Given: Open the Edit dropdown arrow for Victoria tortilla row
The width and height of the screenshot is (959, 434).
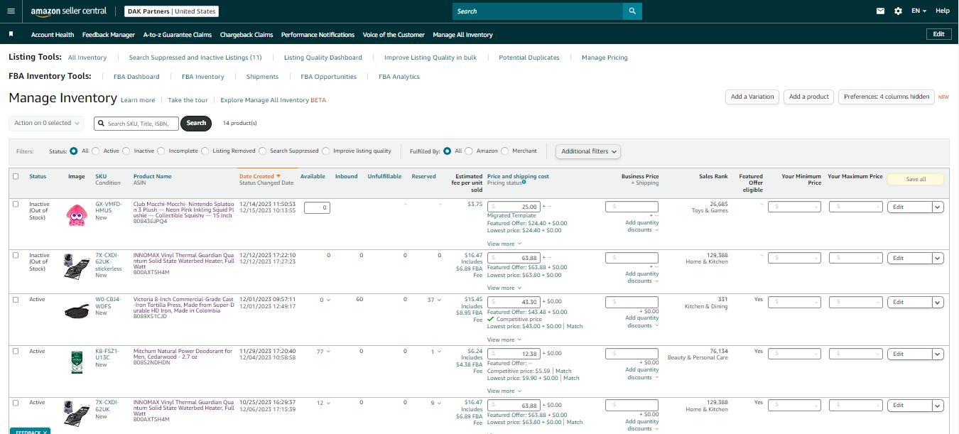Looking at the screenshot, I should [x=938, y=303].
